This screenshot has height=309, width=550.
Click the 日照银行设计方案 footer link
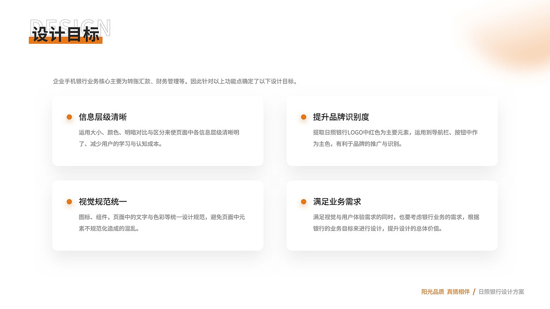tap(501, 291)
